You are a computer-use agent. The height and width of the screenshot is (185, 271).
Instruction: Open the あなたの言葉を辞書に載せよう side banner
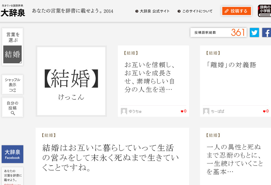[x=12, y=176]
